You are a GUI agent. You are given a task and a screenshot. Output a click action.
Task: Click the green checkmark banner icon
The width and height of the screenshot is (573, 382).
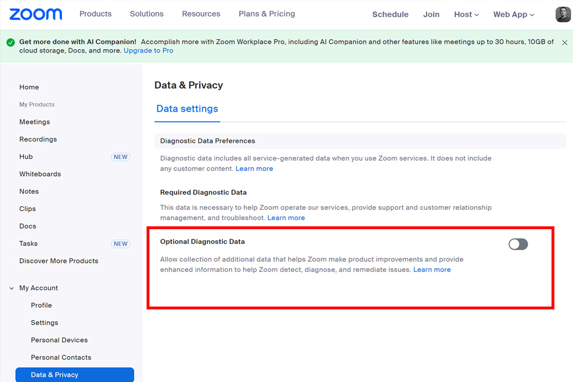[11, 42]
